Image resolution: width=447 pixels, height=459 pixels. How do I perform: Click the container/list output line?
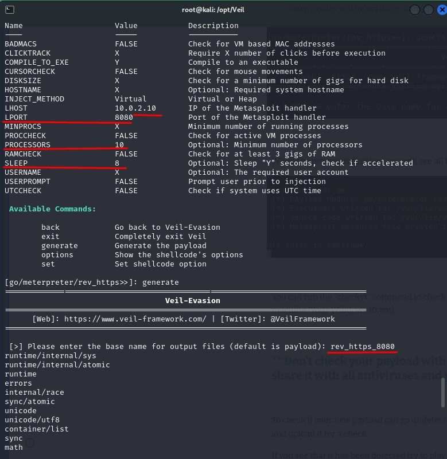click(x=37, y=429)
